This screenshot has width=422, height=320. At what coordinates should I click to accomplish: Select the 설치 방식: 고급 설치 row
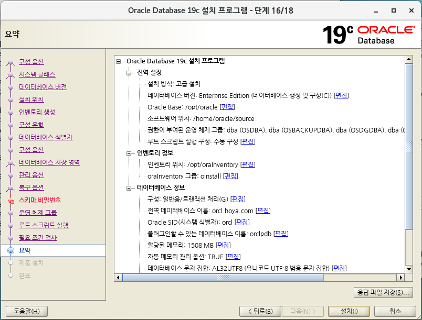click(x=174, y=84)
